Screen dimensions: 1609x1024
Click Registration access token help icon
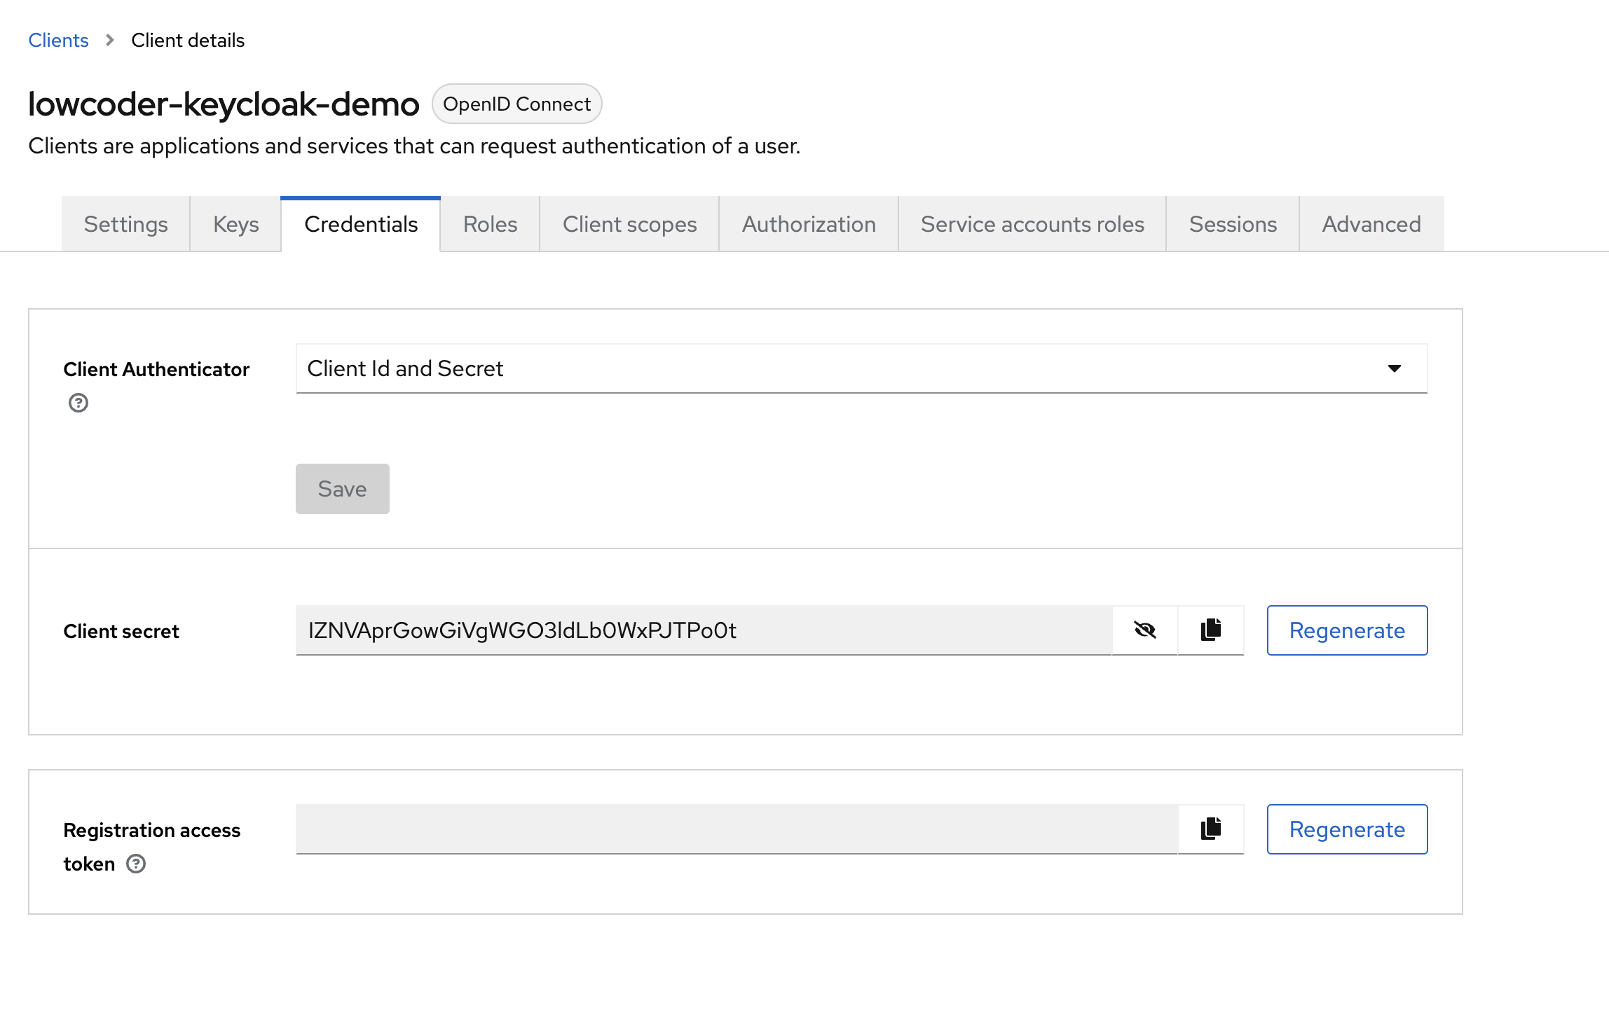click(x=136, y=864)
